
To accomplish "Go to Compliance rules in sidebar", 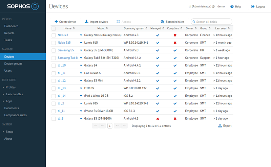I will tap(15, 115).
